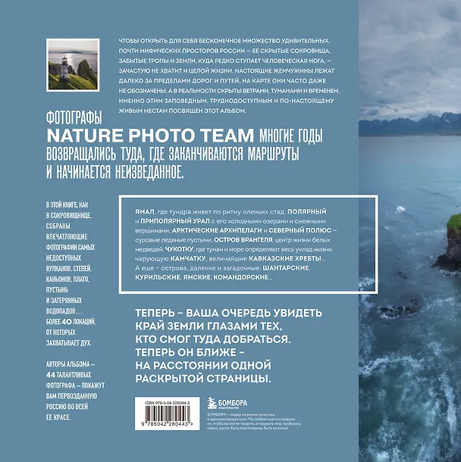Click line ПОЧТИ МИФИЧЕСКИХ ПРОСТОРОВ РОССИИ

pos(224,51)
